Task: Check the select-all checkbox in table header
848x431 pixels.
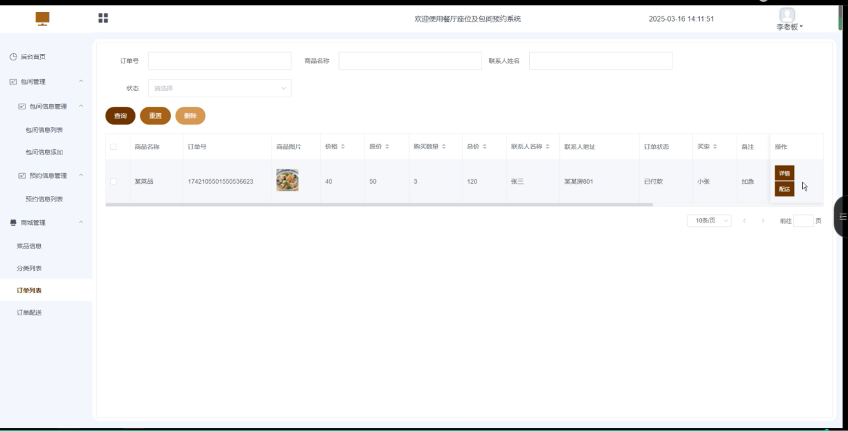Action: coord(114,147)
